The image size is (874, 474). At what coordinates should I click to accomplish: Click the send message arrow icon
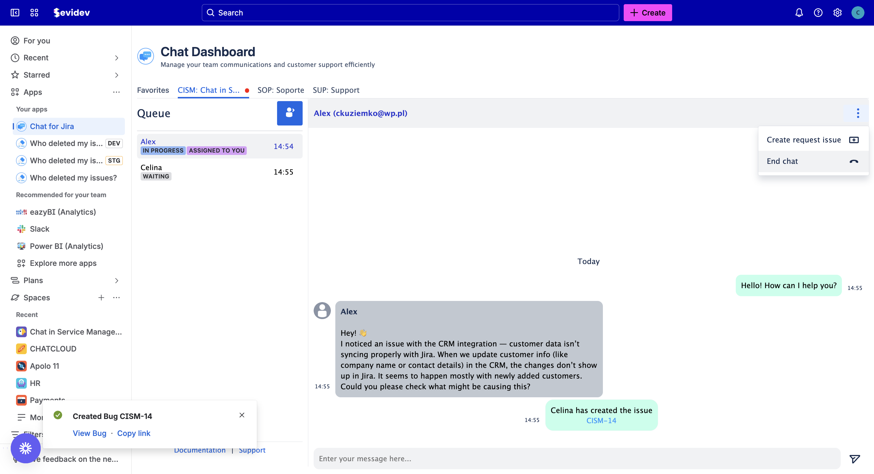pyautogui.click(x=854, y=459)
